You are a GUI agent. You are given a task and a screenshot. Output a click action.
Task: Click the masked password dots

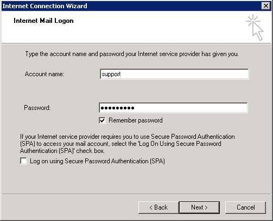tap(117, 108)
